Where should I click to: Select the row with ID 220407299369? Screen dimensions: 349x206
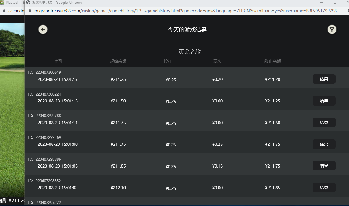187,142
